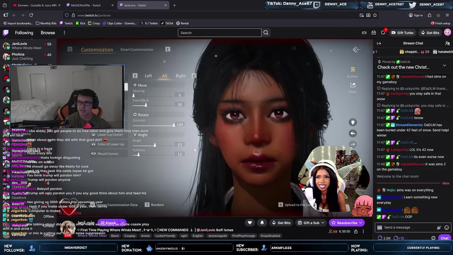Open the chat community users icon
453x255 pixels.
[447, 43]
